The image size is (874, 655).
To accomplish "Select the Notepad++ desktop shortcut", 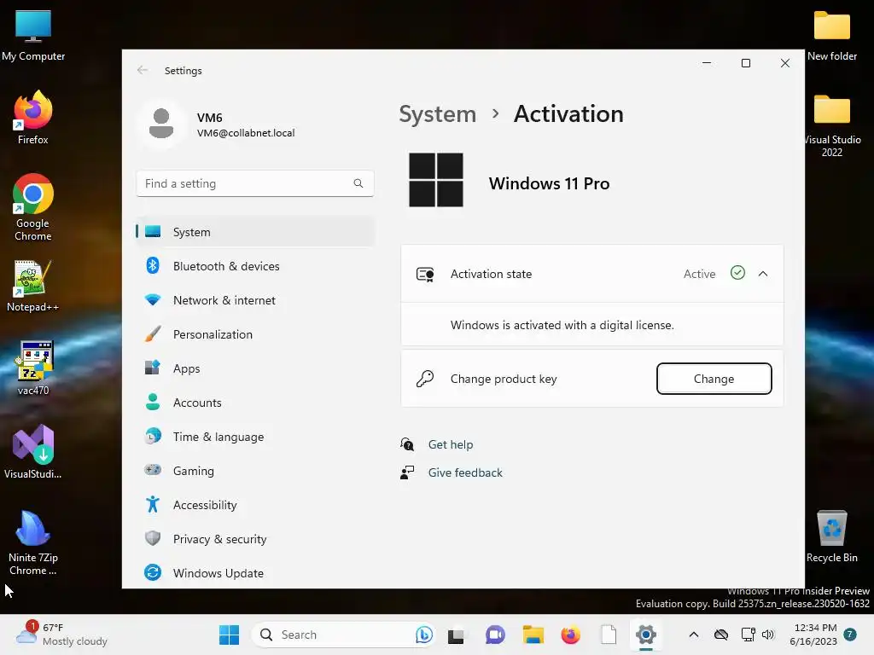I will (33, 286).
